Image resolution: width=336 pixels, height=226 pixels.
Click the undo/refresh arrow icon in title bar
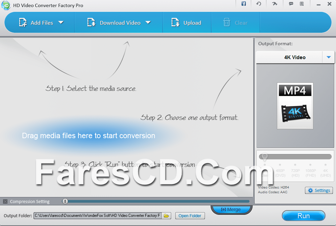coord(259,4)
